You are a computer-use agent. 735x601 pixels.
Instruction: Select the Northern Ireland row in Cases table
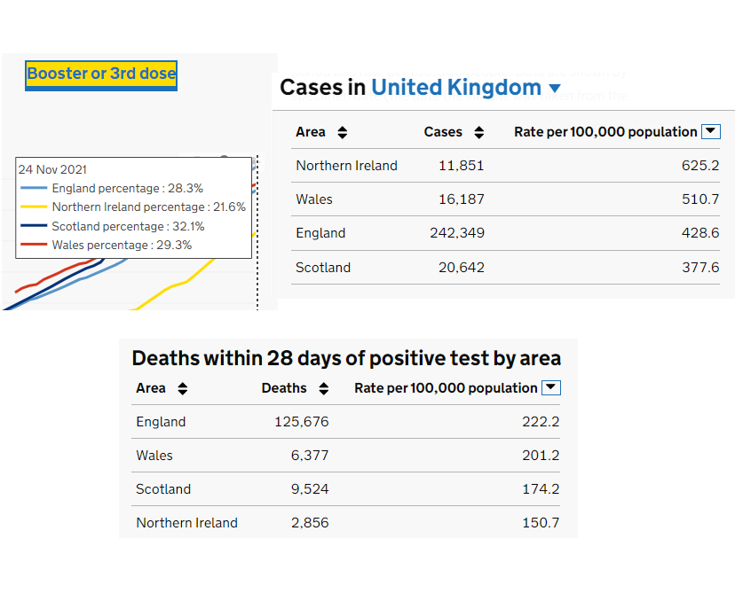pyautogui.click(x=346, y=165)
